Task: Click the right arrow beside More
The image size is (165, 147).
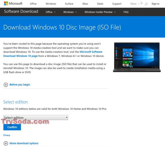Action: [x=142, y=3]
